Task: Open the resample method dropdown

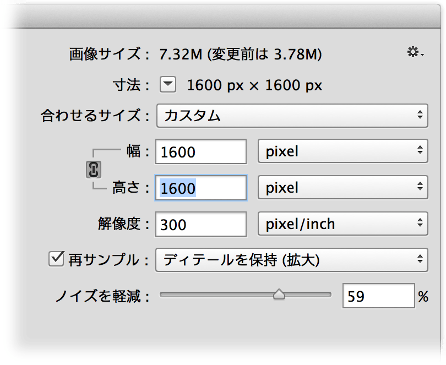Action: 292,260
